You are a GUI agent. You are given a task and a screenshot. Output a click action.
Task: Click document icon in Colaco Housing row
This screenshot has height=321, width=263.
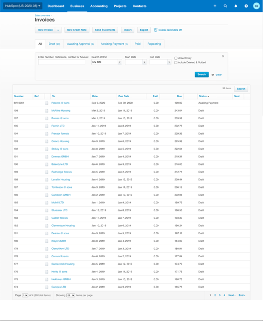(47, 142)
